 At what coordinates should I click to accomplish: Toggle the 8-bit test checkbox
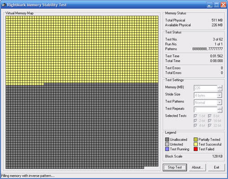click(x=210, y=116)
